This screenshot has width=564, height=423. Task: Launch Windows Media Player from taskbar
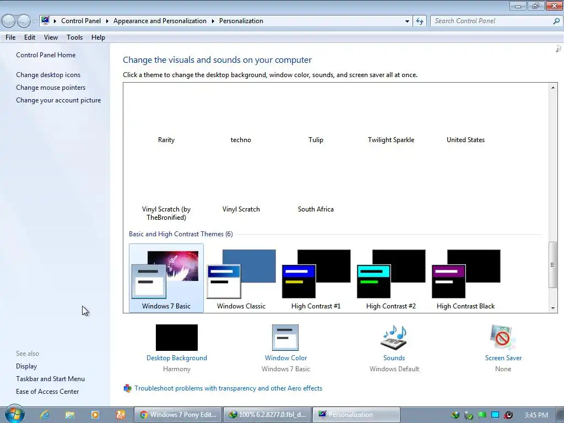(95, 415)
